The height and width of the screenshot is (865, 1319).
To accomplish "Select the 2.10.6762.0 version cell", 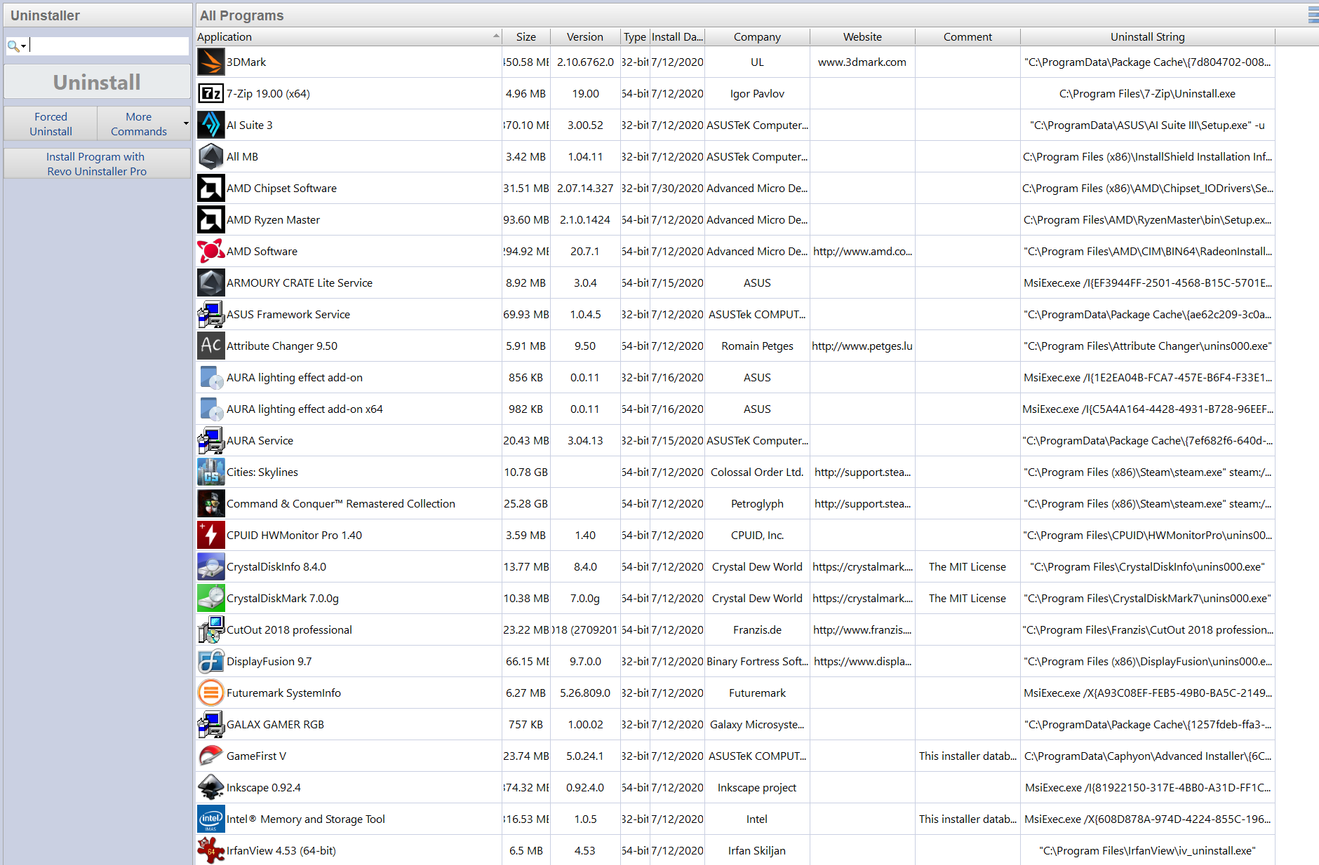I will click(585, 62).
